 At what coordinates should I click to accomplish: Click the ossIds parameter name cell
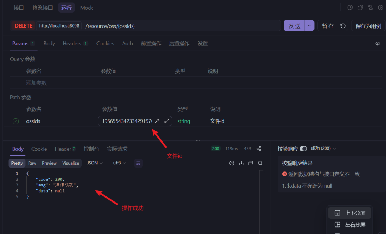point(33,121)
